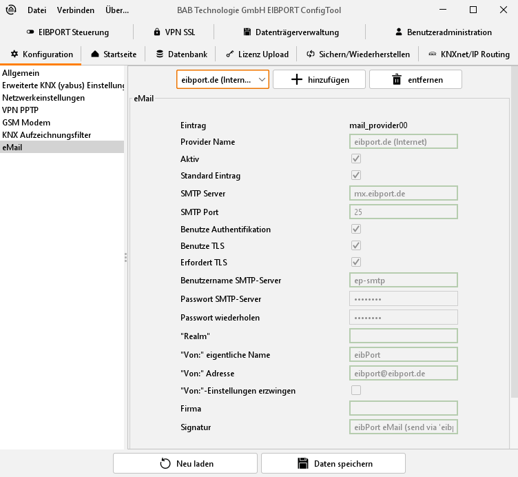Screen dimensions: 518x477
Task: Click the SMTP Server input field
Action: tap(404, 194)
